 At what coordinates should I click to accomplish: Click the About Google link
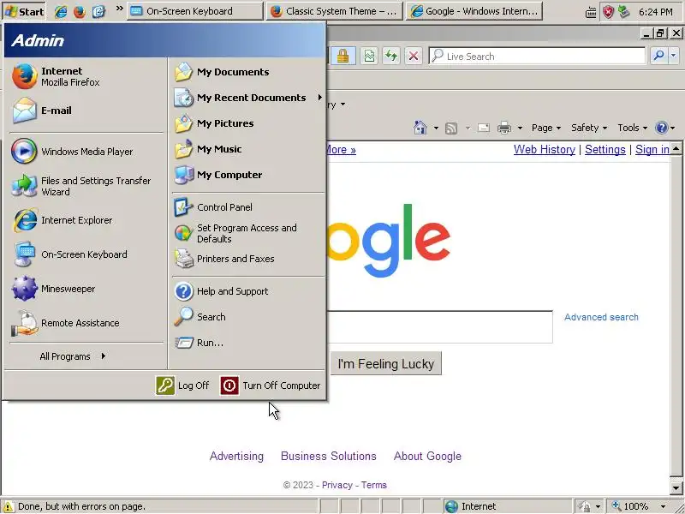click(427, 456)
